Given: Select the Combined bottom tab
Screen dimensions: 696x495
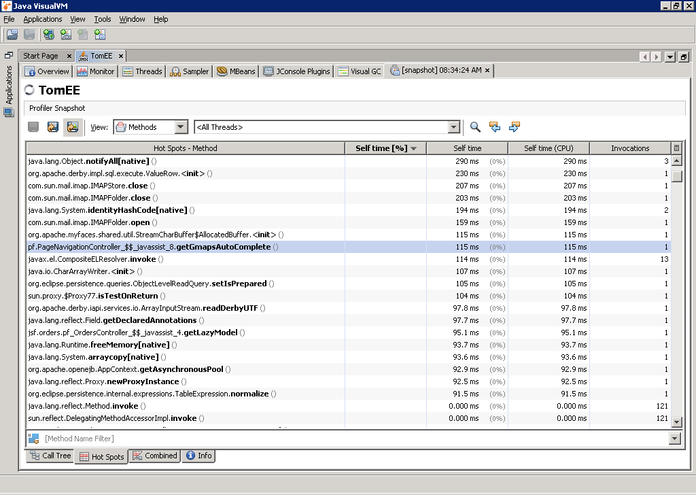Looking at the screenshot, I should click(x=154, y=456).
